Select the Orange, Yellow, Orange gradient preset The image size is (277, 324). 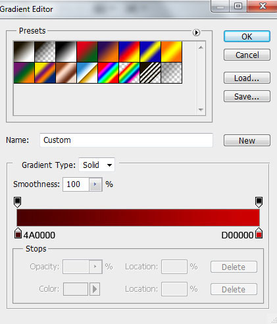(171, 51)
